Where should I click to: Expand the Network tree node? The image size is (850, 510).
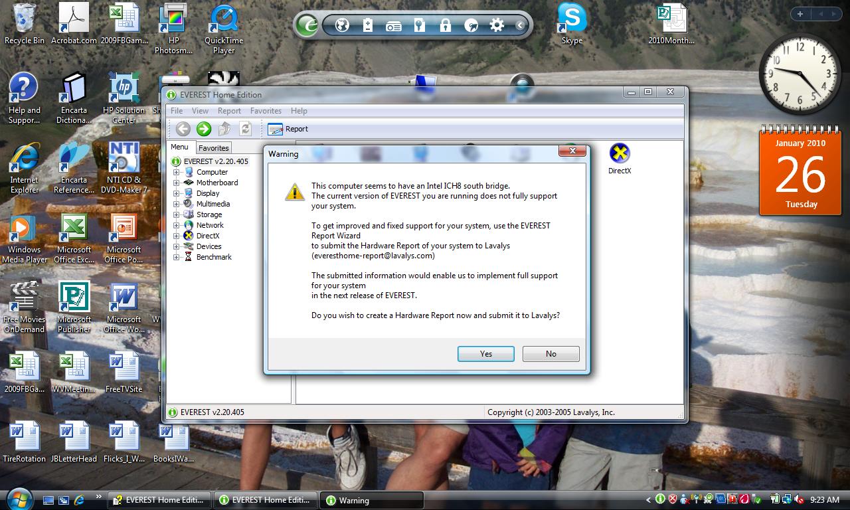[177, 225]
